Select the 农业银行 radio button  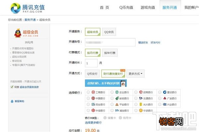pos(112,92)
